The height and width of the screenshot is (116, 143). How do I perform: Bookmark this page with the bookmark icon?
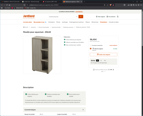[24, 5]
